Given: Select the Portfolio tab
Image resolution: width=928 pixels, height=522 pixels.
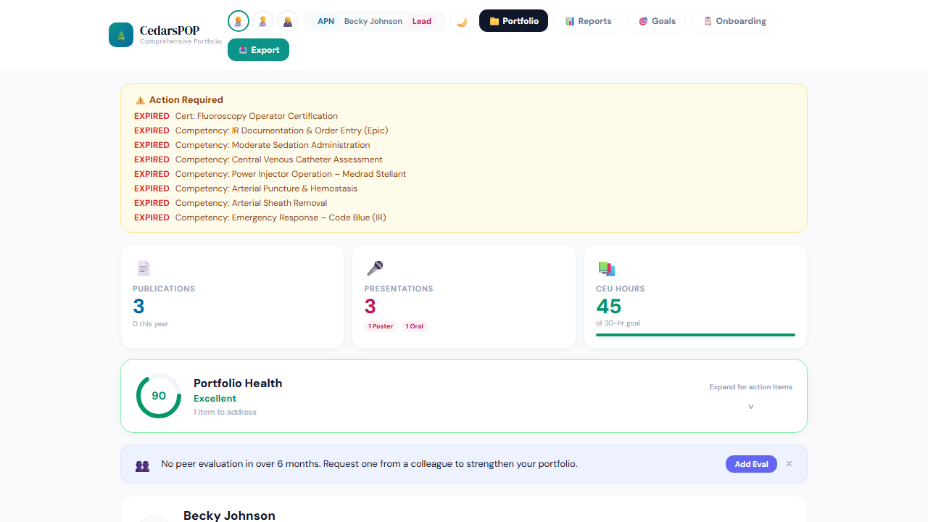Looking at the screenshot, I should (513, 20).
